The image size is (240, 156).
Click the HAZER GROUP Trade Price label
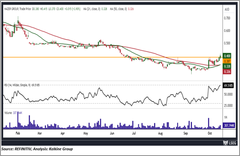[x=17, y=9]
